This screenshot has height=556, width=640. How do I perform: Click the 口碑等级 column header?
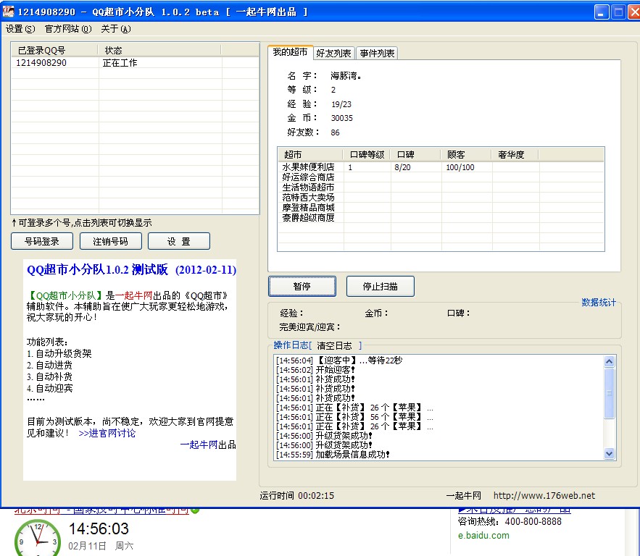tap(367, 155)
